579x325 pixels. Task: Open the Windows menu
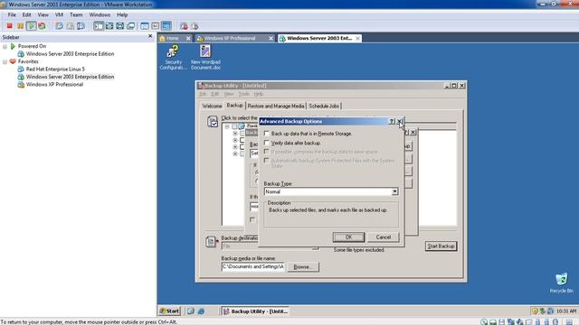tap(100, 14)
